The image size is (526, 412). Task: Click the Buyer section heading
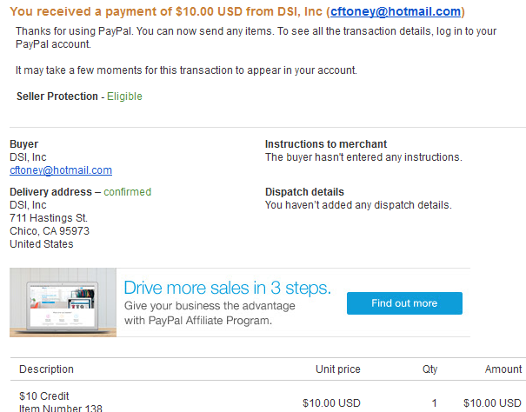(x=23, y=144)
